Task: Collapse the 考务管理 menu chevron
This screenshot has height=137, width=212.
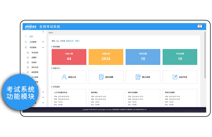Action: [43, 48]
